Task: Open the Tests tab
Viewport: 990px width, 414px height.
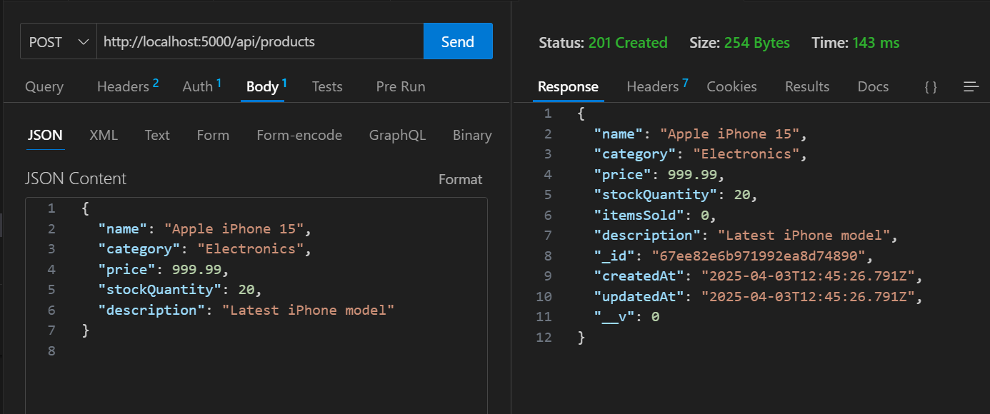Action: coord(327,86)
